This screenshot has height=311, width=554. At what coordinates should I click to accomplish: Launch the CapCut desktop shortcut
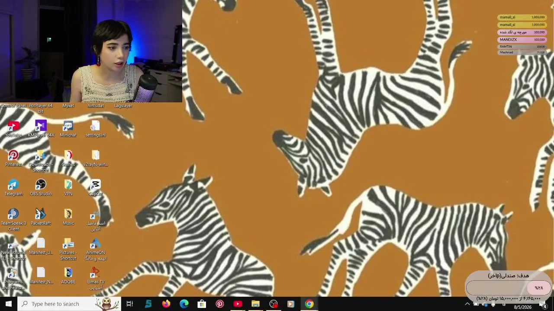pyautogui.click(x=96, y=188)
